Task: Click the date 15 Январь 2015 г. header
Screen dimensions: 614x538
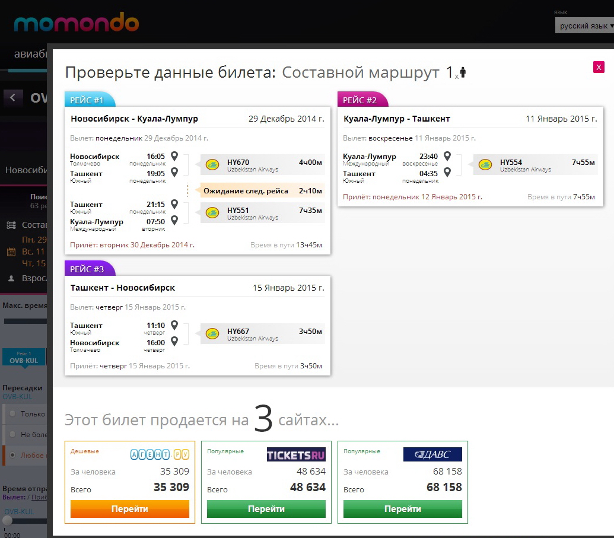Action: click(288, 288)
